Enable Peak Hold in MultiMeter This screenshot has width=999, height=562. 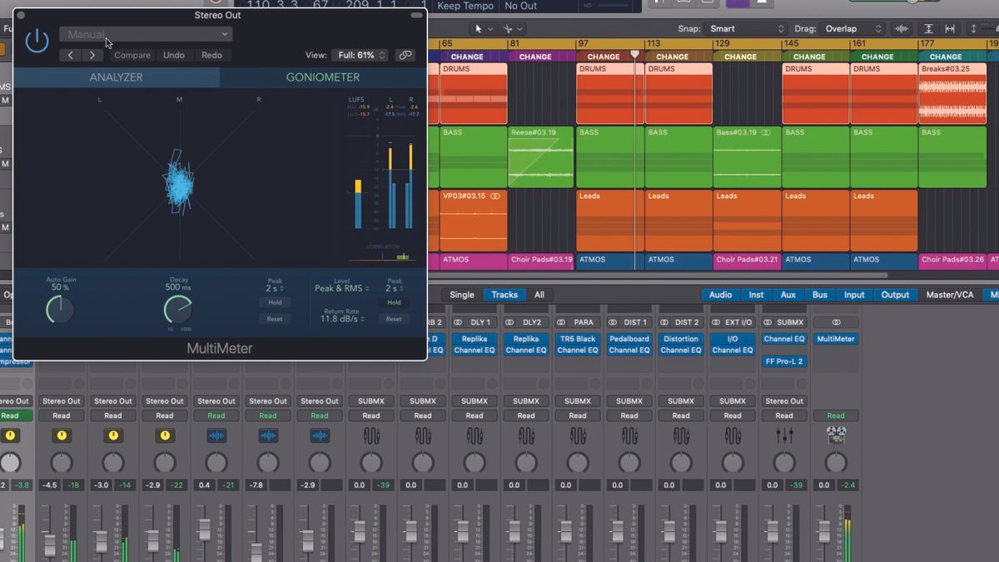275,302
